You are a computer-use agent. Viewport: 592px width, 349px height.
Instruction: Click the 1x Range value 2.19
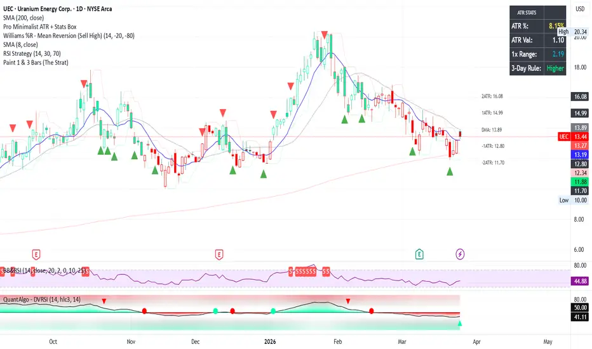pyautogui.click(x=558, y=54)
